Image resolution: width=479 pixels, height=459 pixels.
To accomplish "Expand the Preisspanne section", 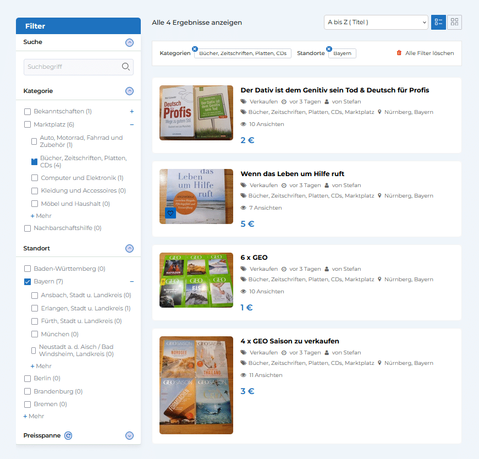I will [x=129, y=436].
